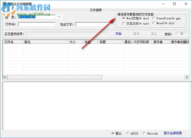Close the 保旺达文件搜索器 window
Screen dimensions: 192x138
(186, 4)
